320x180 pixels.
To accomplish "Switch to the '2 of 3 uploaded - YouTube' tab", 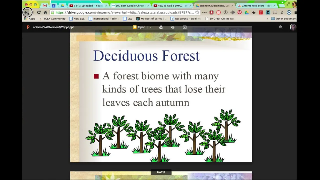I will click(x=88, y=5).
